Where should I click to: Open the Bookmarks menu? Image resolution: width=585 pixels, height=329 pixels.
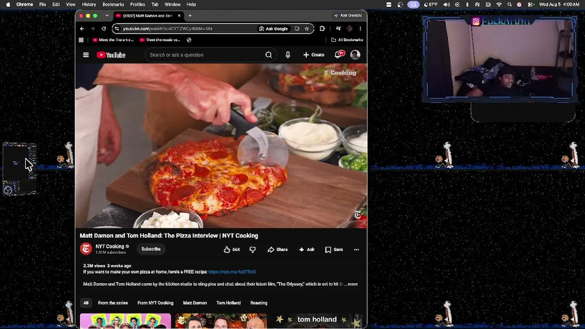113,4
